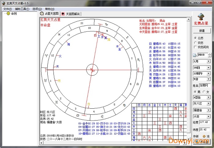Click the 2019 year input field
Viewport: 214px width, 148px height.
coord(202,55)
